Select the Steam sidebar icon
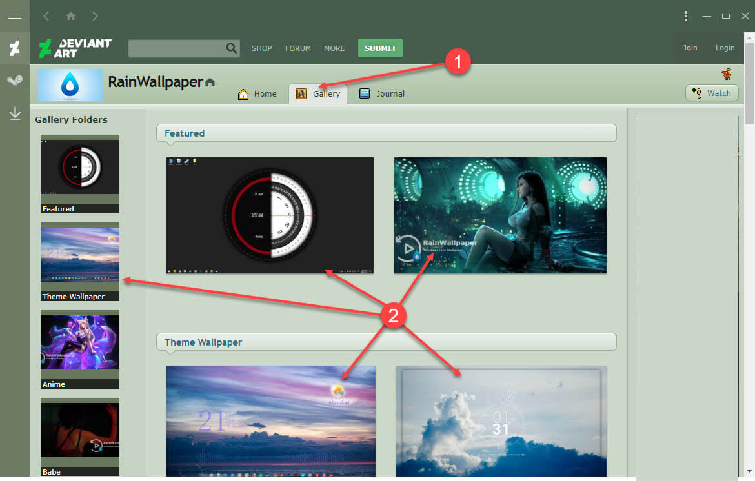This screenshot has height=481, width=755. tap(15, 81)
